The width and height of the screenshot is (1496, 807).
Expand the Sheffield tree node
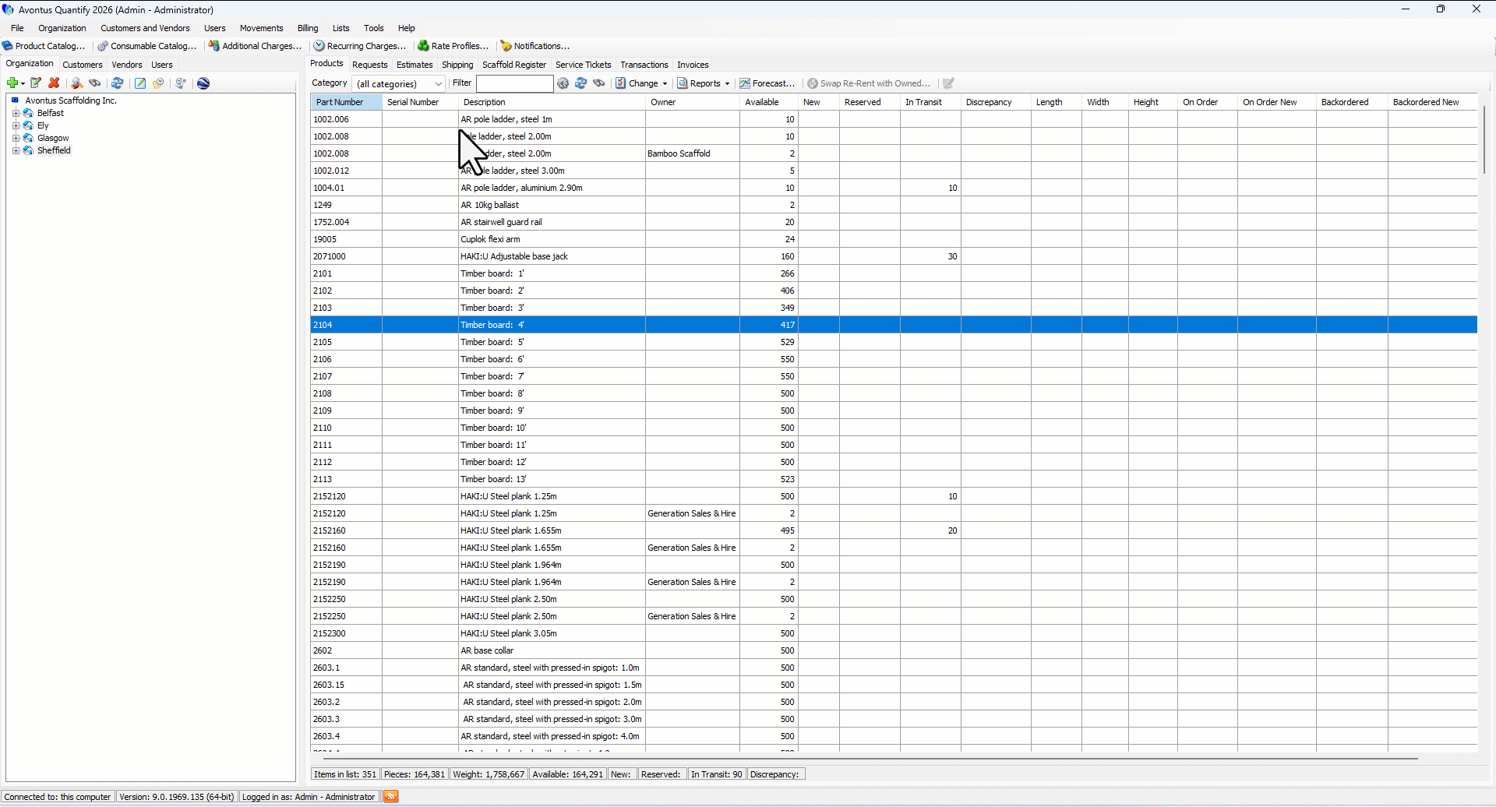16,150
